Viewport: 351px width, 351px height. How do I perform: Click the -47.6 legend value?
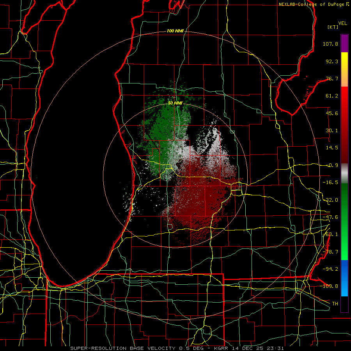330,217
